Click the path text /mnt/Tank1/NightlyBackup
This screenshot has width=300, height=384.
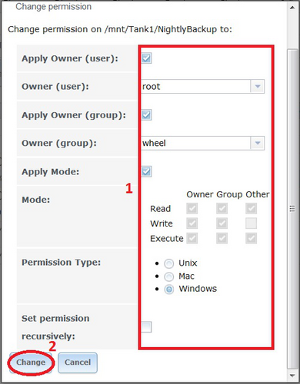[161, 29]
